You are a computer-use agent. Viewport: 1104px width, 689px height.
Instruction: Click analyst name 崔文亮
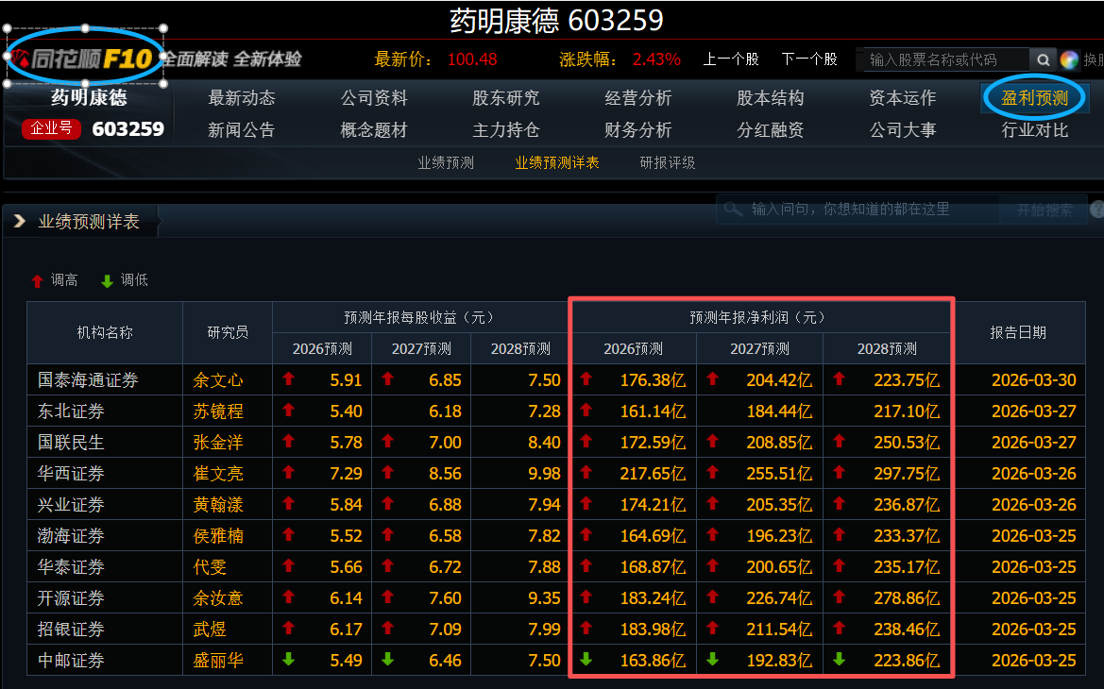218,474
